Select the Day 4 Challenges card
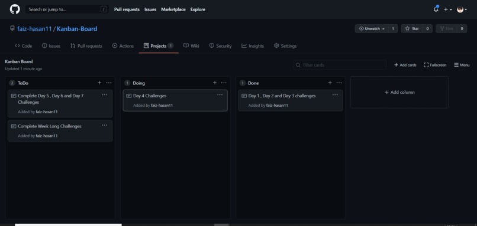This screenshot has width=477, height=226. (x=175, y=100)
